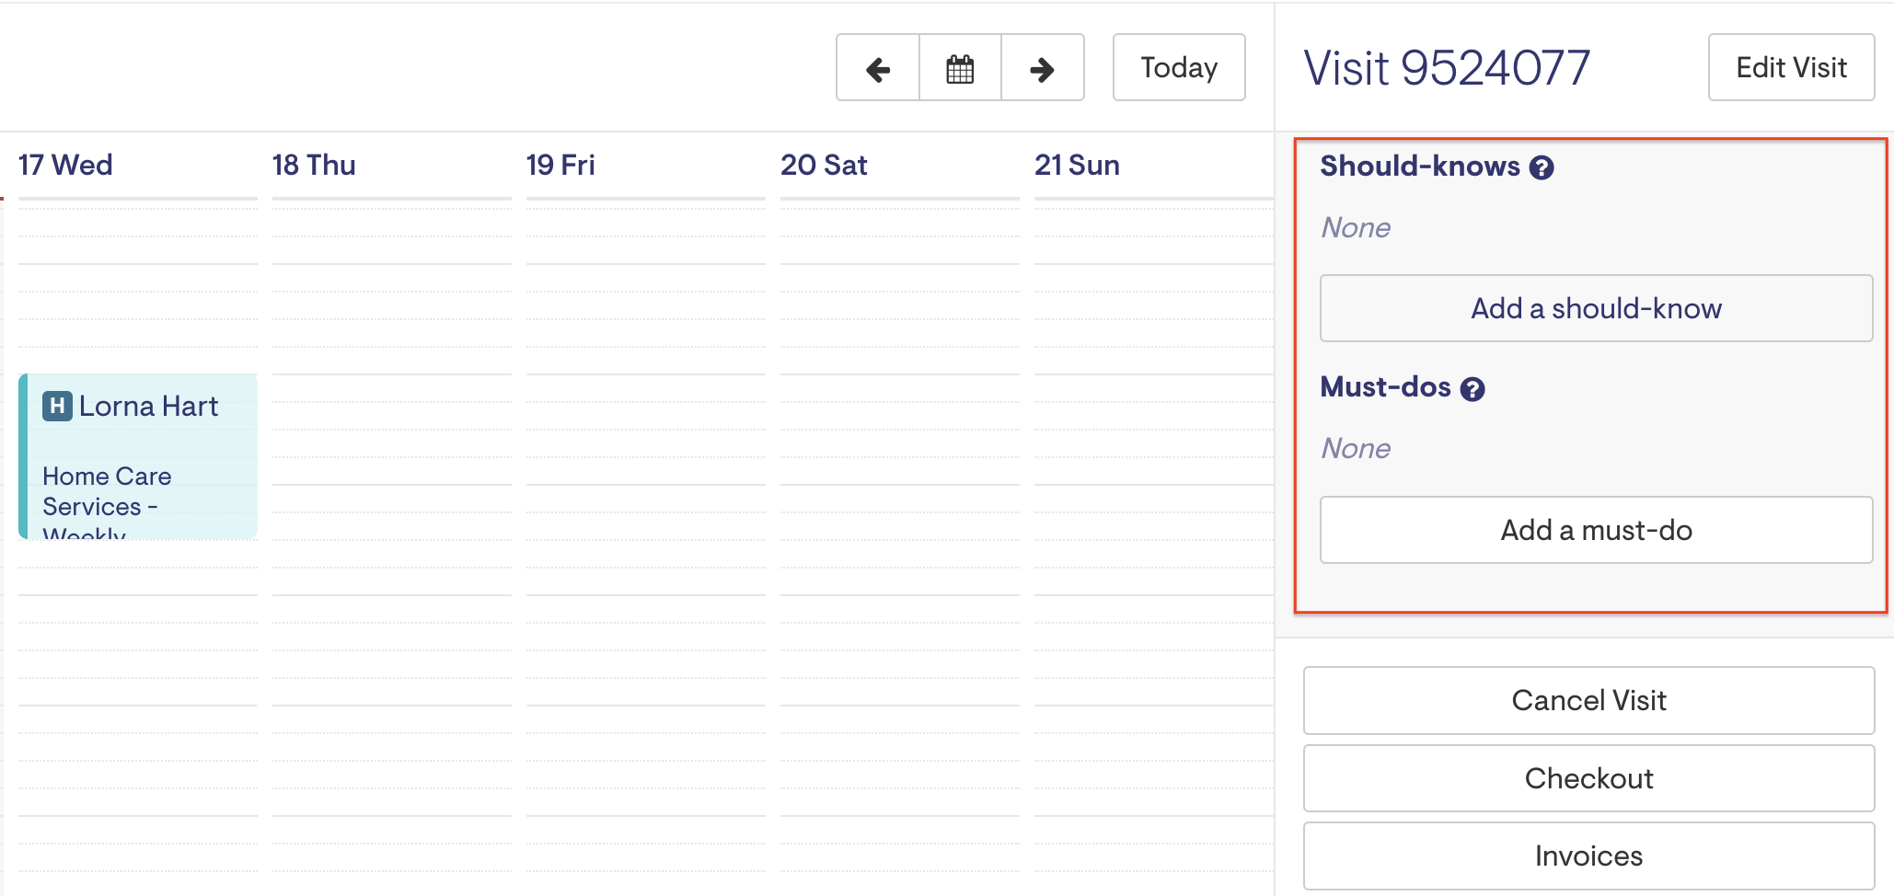
Task: Advance to next week with right arrow
Action: 1042,68
